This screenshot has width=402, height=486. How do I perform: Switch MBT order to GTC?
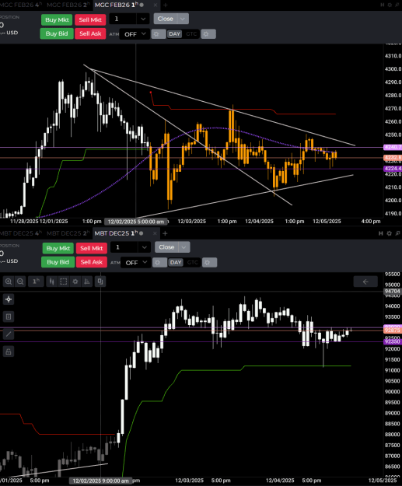pos(193,263)
